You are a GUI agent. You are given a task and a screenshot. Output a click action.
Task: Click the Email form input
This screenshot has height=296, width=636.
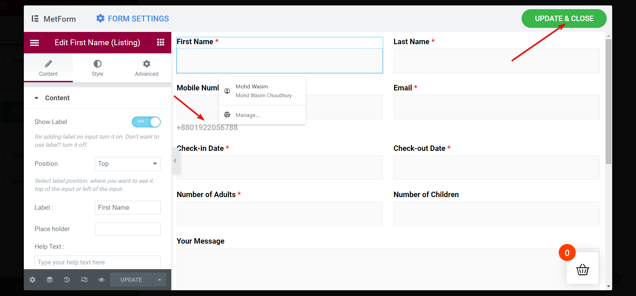click(x=496, y=107)
